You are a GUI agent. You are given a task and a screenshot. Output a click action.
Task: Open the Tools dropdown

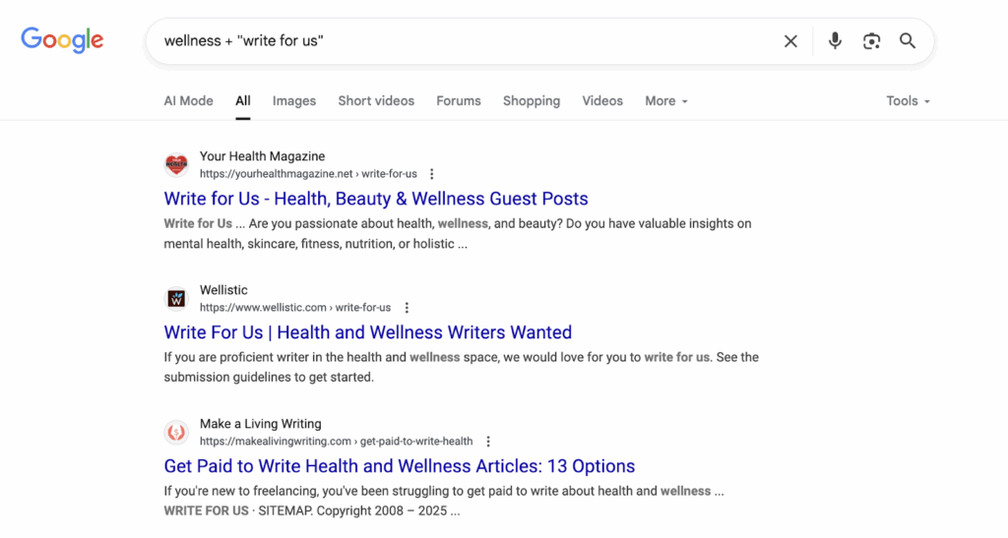tap(908, 101)
